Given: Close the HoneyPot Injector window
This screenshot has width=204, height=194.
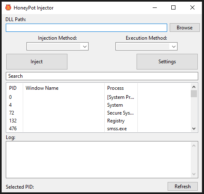Looking at the screenshot, I should [x=192, y=7].
